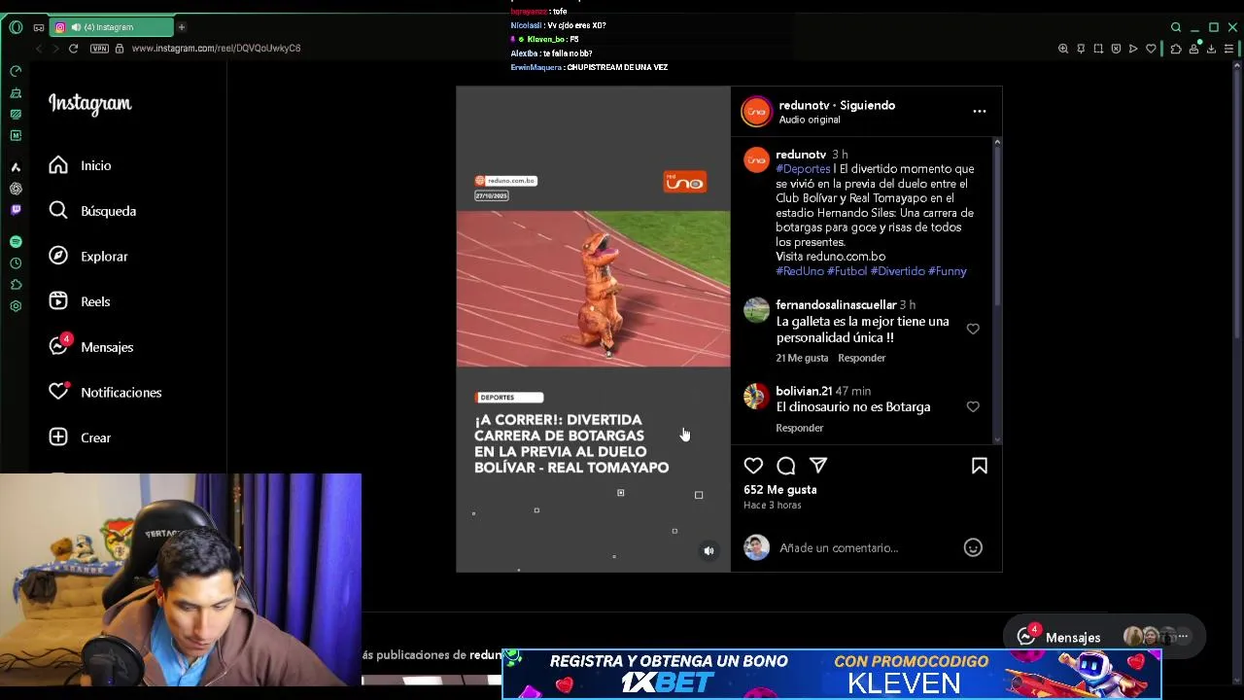
Task: View the 652 Me gusta list
Action: (x=780, y=490)
